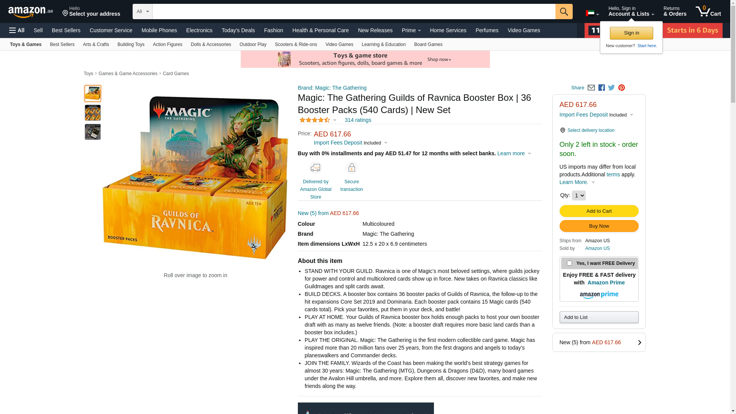Change country via UAE flag

click(x=592, y=13)
